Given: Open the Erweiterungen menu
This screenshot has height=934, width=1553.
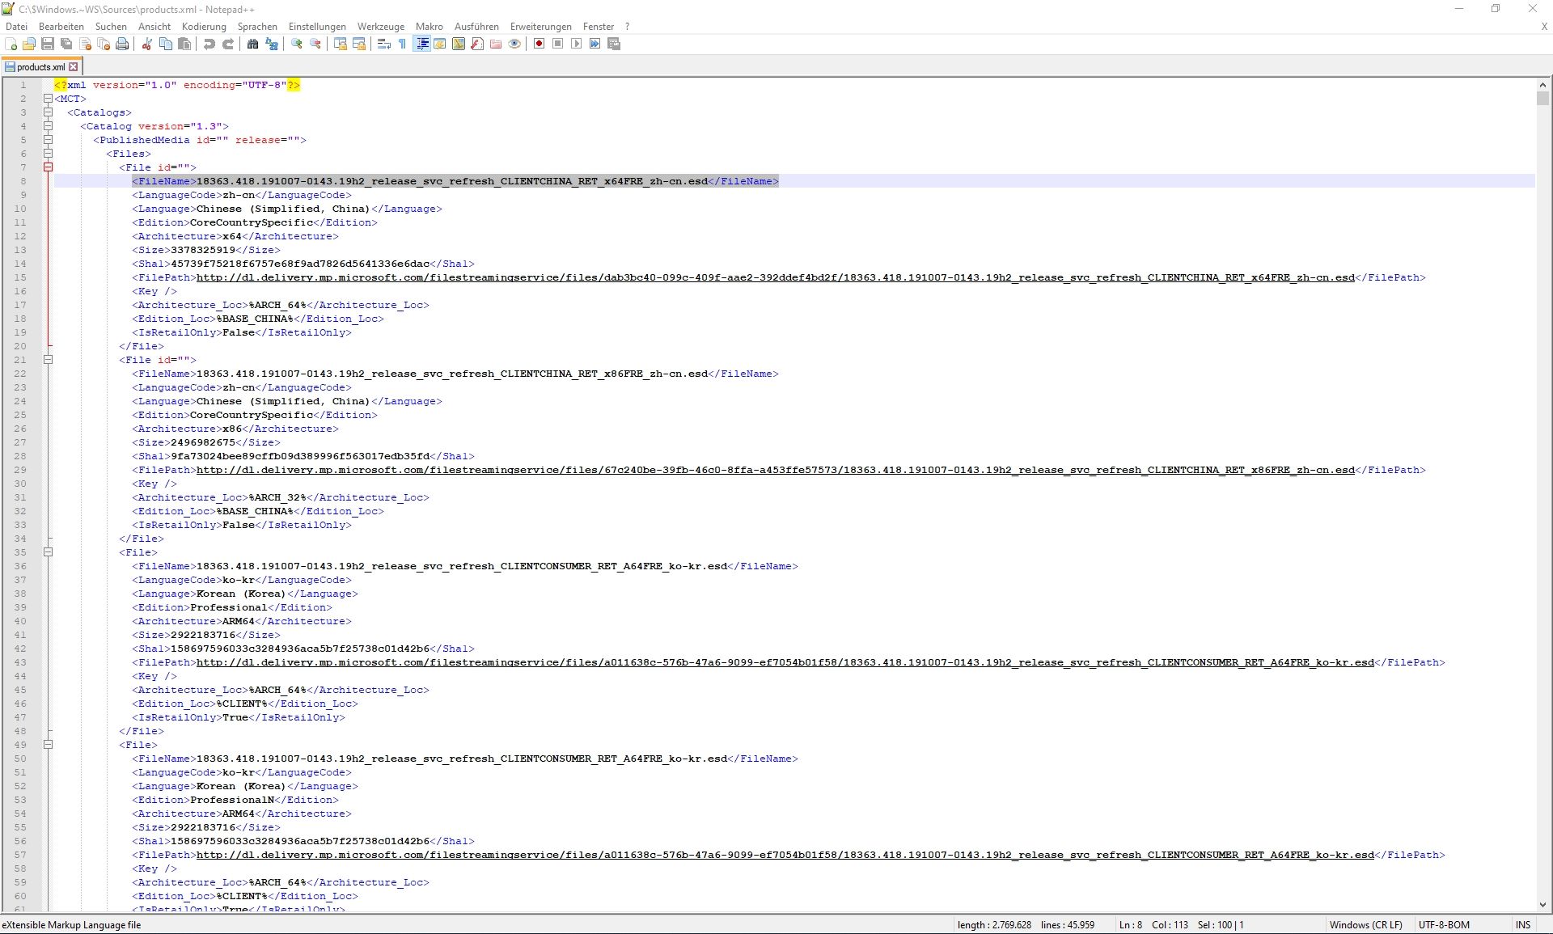Looking at the screenshot, I should (x=540, y=27).
